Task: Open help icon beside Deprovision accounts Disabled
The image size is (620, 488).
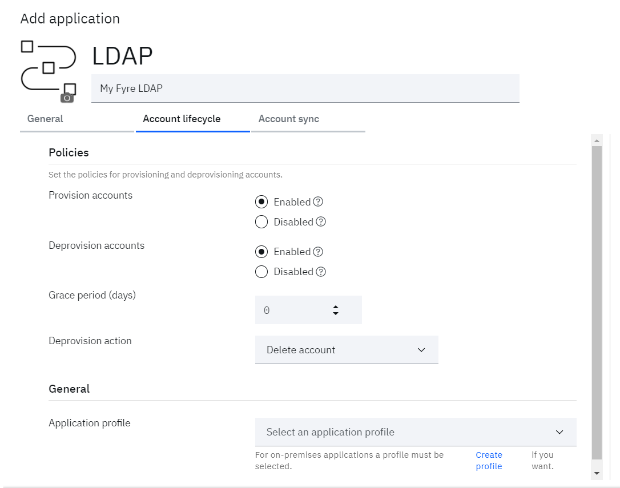Action: pyautogui.click(x=321, y=272)
